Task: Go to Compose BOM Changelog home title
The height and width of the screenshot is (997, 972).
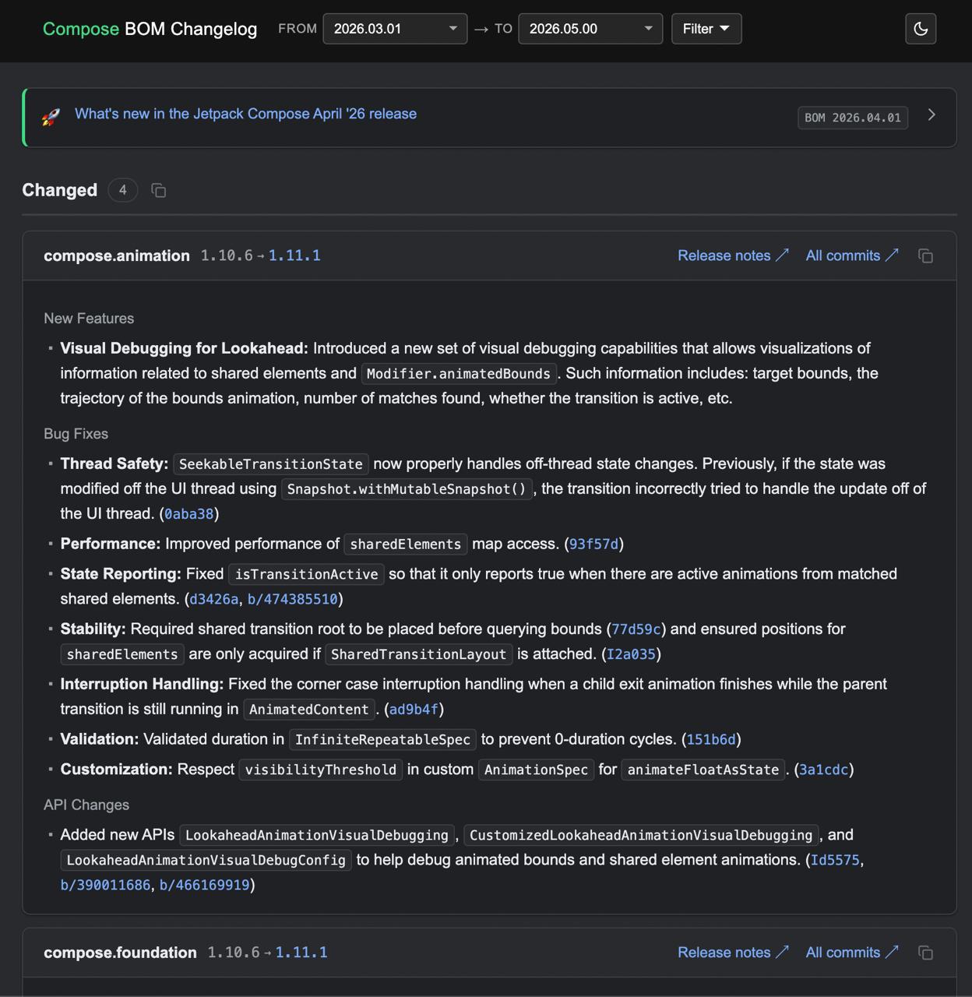Action: [150, 29]
